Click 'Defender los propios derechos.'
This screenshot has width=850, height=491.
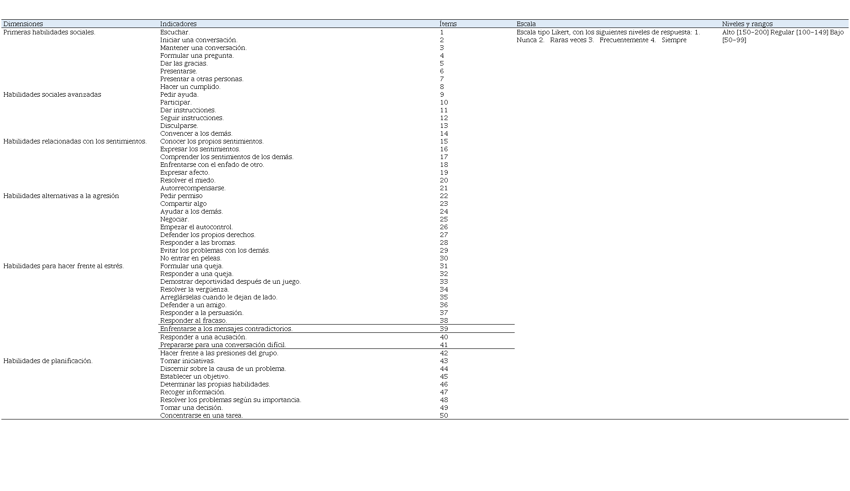(208, 235)
